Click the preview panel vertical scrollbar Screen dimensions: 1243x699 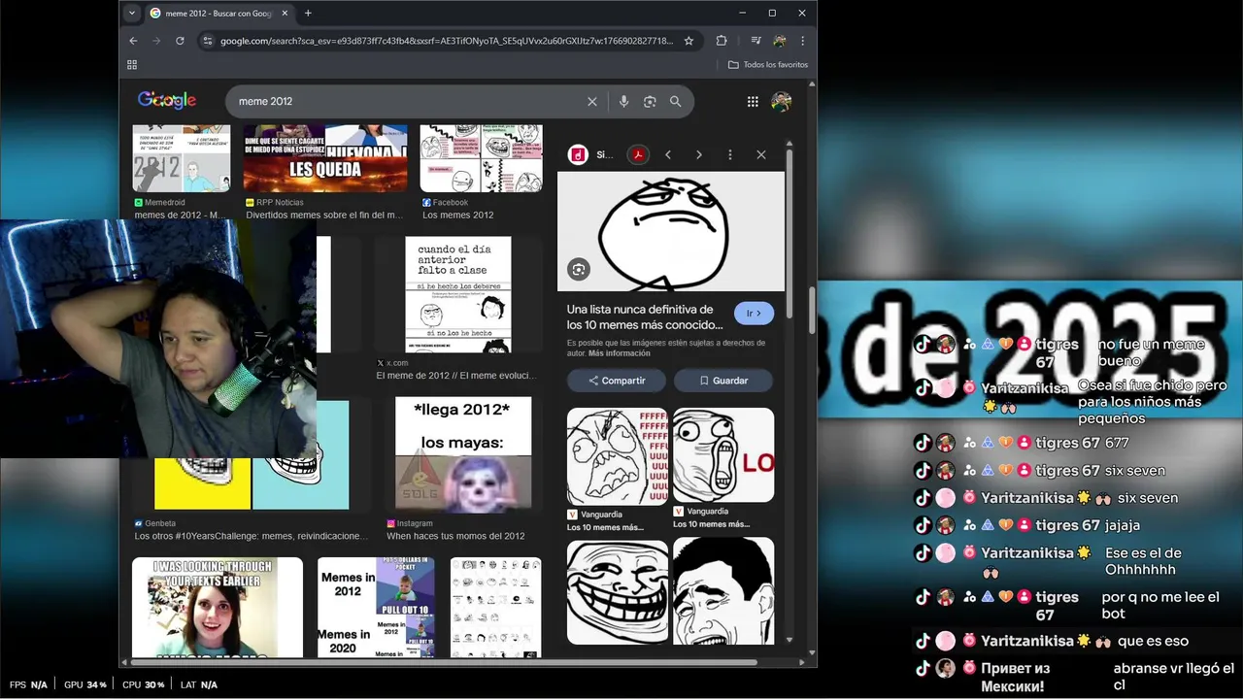[789, 233]
